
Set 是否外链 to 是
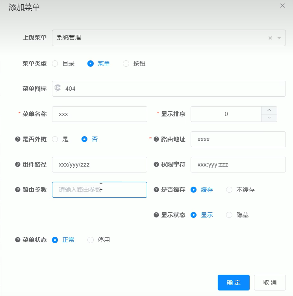[x=55, y=139]
